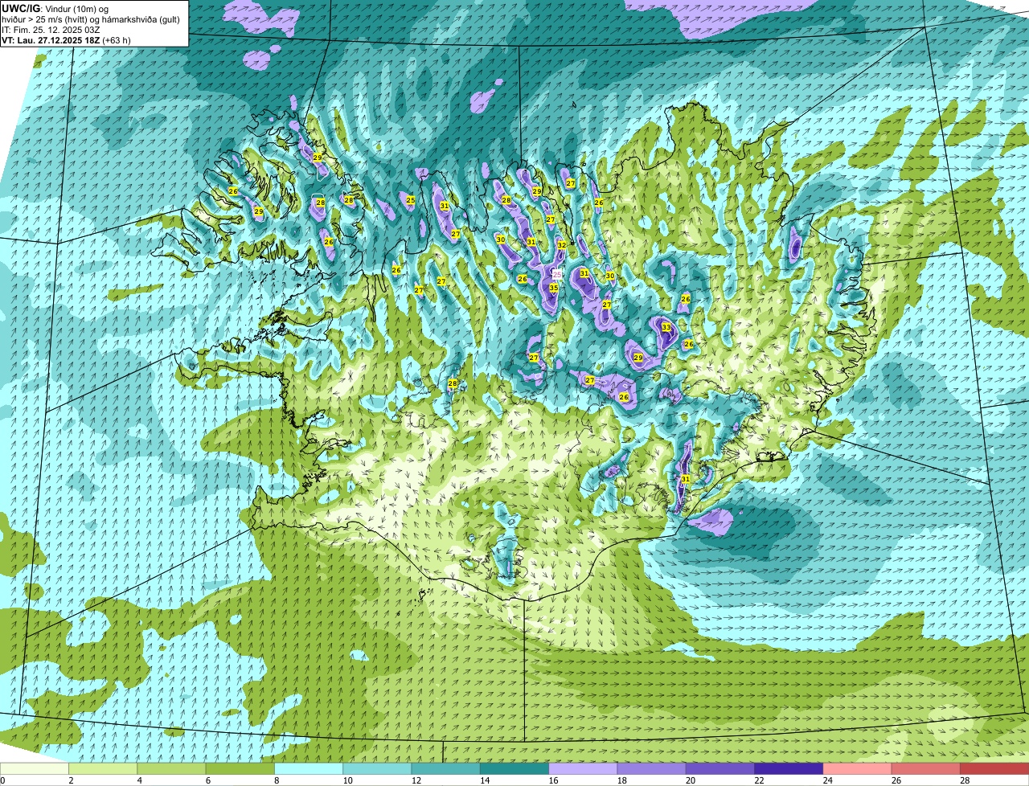The height and width of the screenshot is (786, 1029).
Task: Click the legend scale label "18"
Action: click(x=621, y=780)
